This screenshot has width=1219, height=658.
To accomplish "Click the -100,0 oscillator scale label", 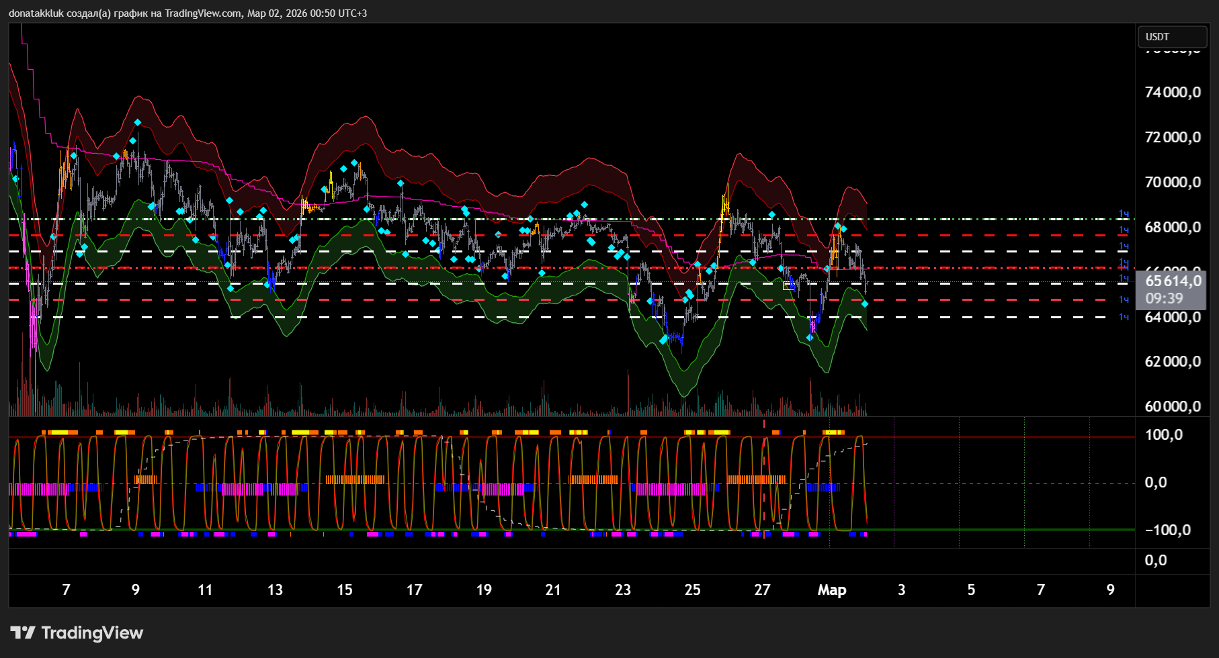I will pyautogui.click(x=1168, y=530).
